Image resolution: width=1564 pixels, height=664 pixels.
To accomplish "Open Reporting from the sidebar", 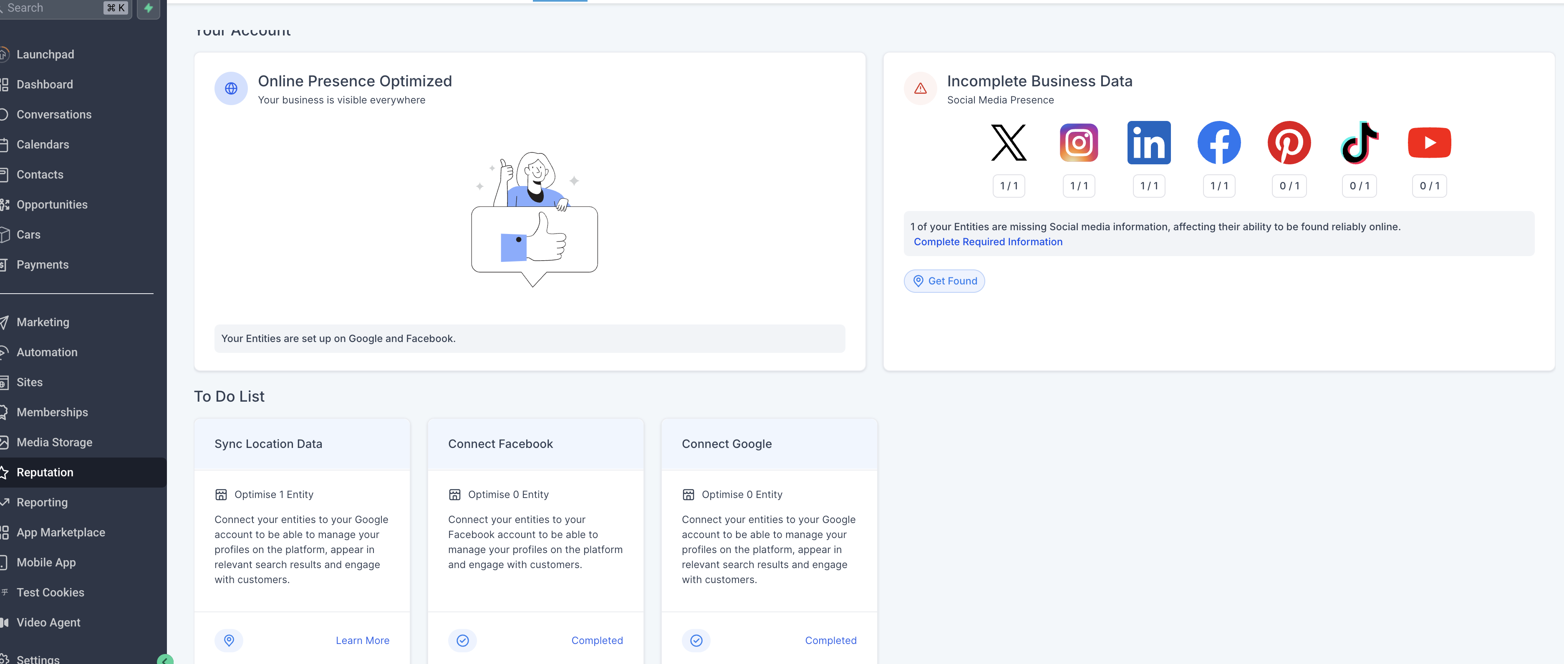I will pos(42,503).
